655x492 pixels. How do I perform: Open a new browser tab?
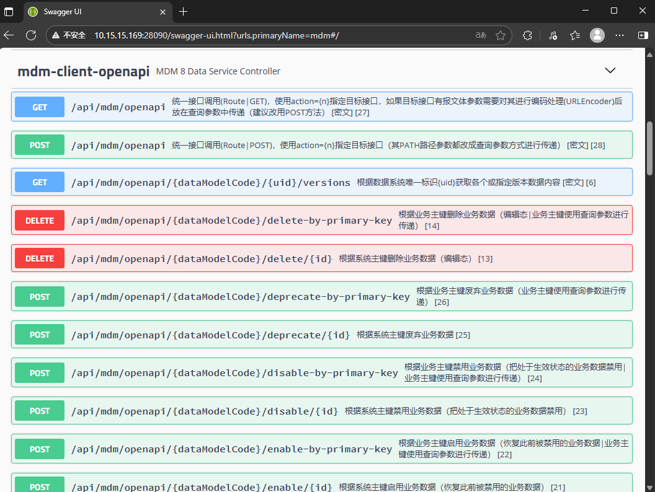[x=183, y=11]
